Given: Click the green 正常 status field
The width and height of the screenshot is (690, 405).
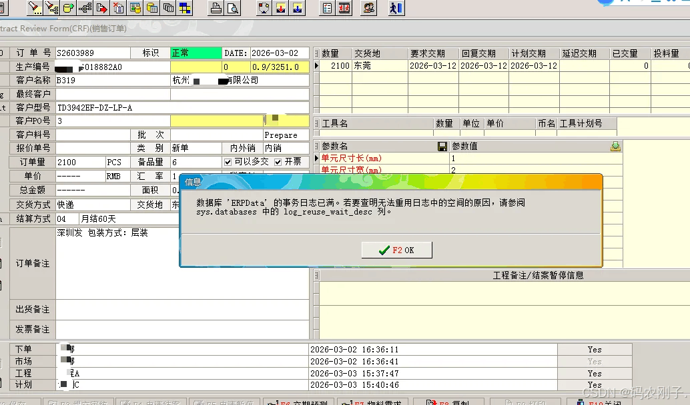Looking at the screenshot, I should coord(196,53).
